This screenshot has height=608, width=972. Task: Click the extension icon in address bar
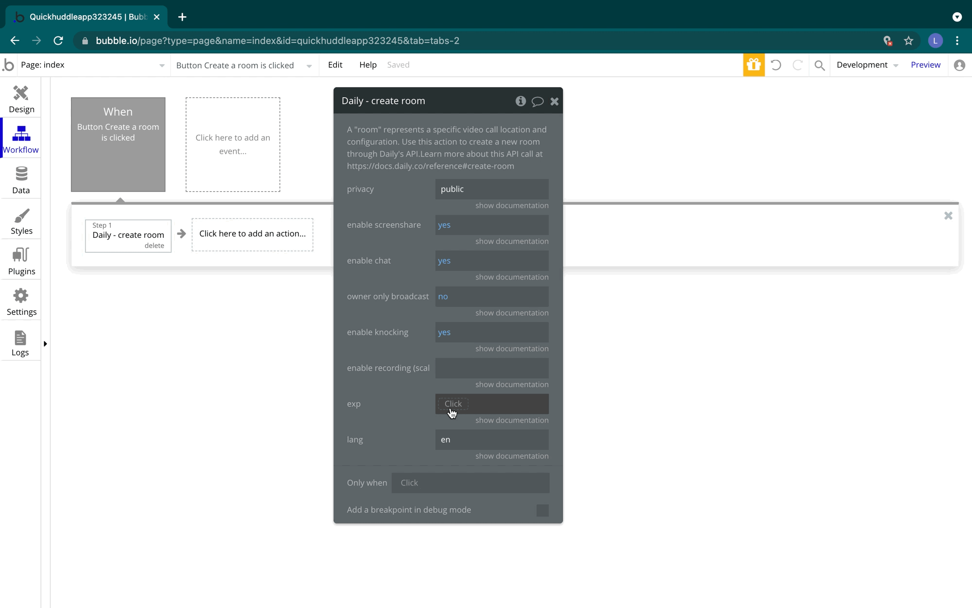tap(887, 41)
